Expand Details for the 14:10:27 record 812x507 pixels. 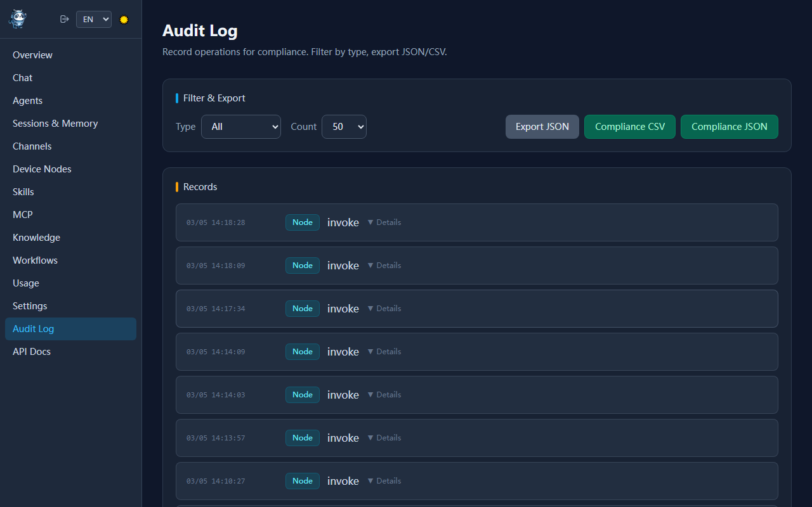384,481
